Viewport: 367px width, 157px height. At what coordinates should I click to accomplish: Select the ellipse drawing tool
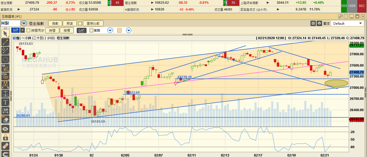click(5, 59)
